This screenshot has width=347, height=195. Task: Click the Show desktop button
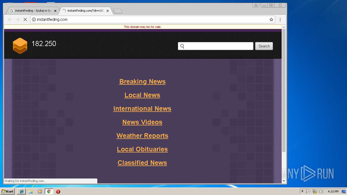(344, 191)
